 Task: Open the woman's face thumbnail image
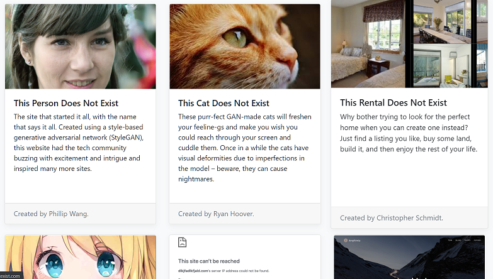pyautogui.click(x=81, y=46)
